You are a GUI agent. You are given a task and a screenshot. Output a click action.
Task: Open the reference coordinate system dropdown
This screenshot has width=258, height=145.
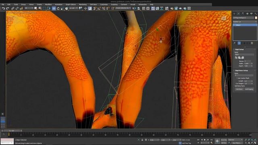(73, 8)
